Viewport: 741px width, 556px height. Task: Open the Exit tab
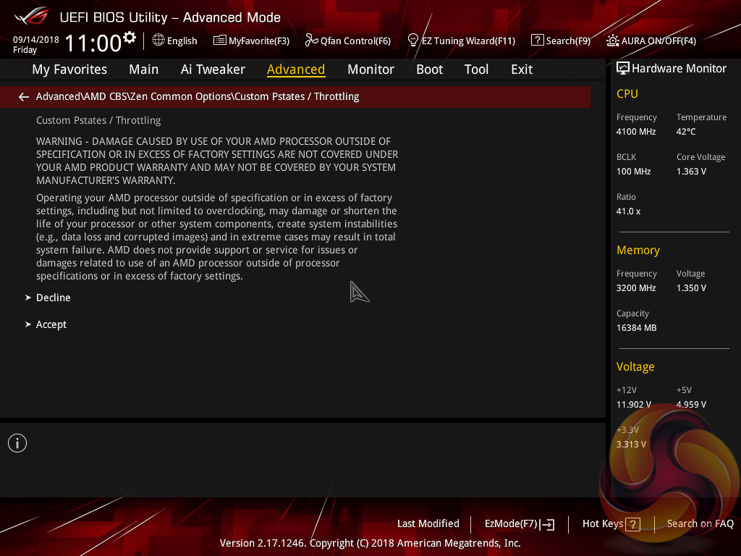(x=522, y=69)
